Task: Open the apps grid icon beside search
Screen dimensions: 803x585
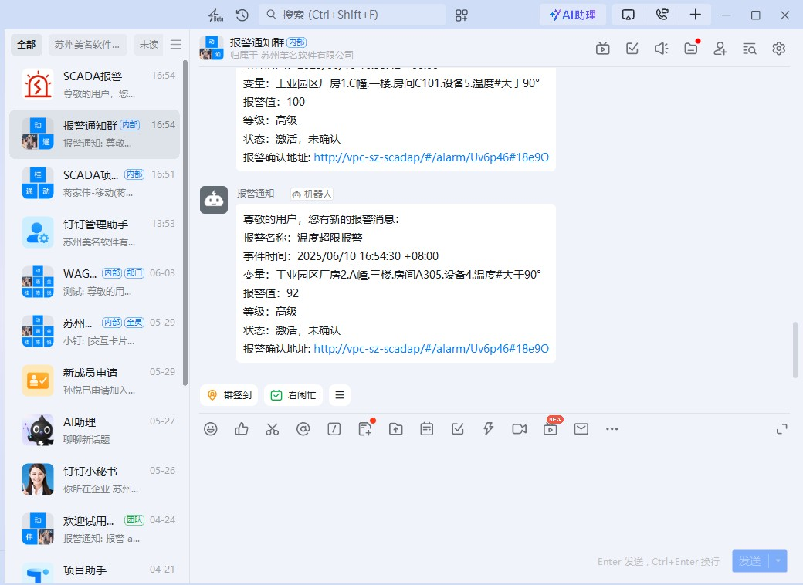Action: [462, 15]
